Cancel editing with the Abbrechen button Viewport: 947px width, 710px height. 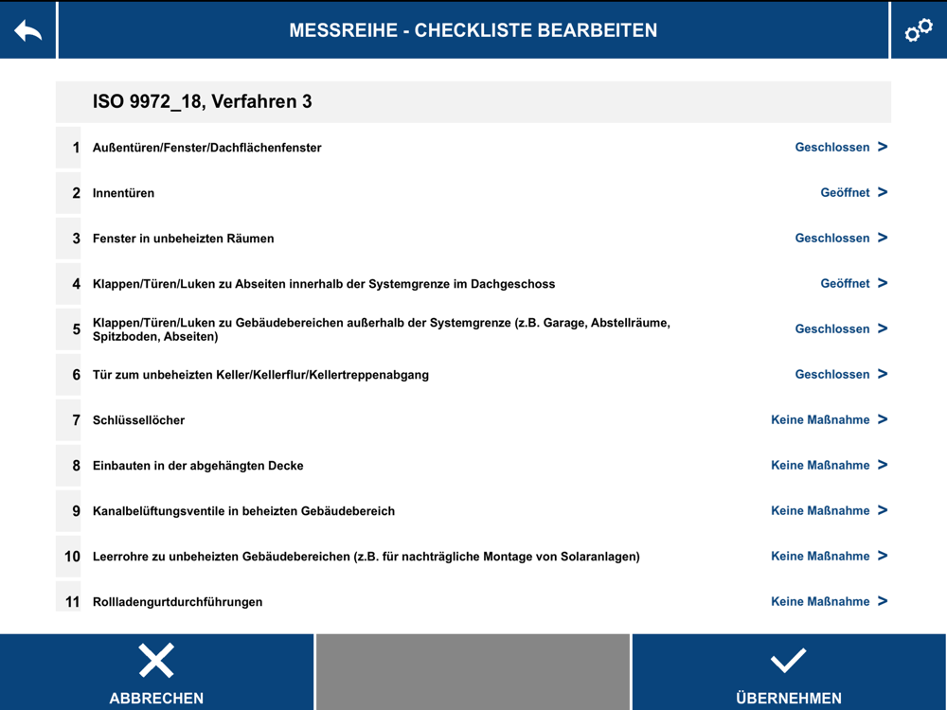coord(156,672)
